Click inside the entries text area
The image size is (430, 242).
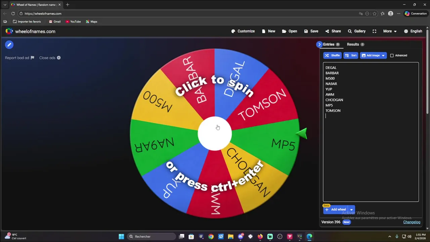pyautogui.click(x=371, y=132)
